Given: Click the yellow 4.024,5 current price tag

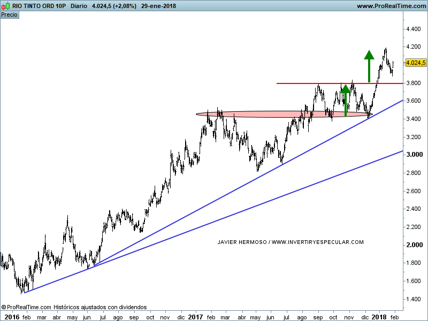Looking at the screenshot, I should [415, 63].
